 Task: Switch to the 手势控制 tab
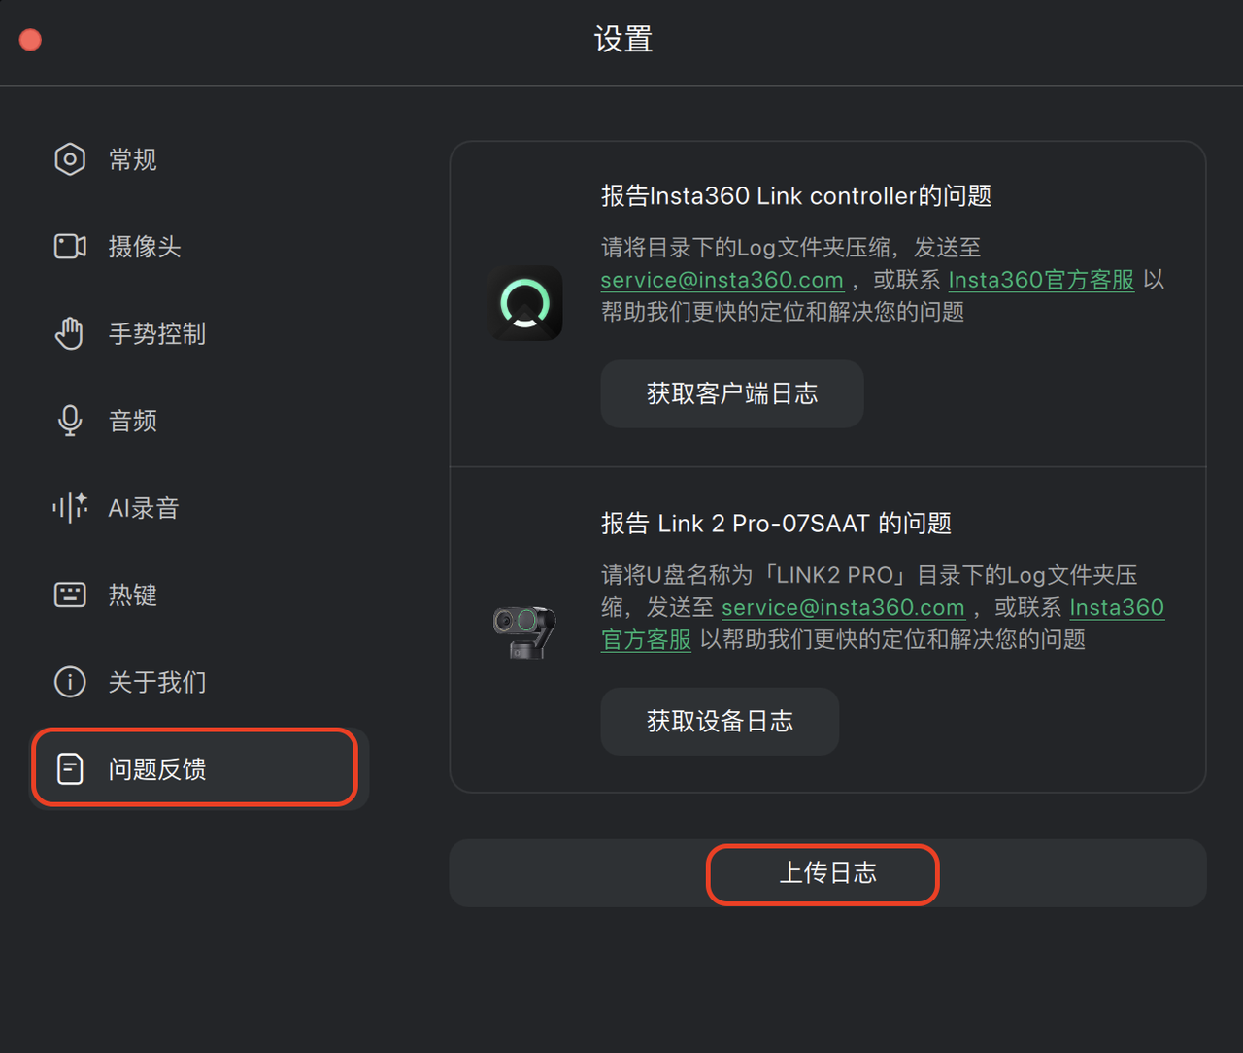pyautogui.click(x=157, y=334)
